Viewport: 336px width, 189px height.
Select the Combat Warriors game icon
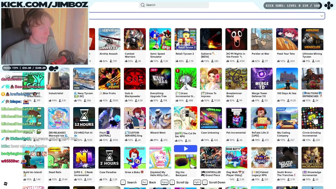[x=135, y=39]
